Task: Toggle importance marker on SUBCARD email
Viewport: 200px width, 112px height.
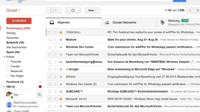Action: [61, 92]
